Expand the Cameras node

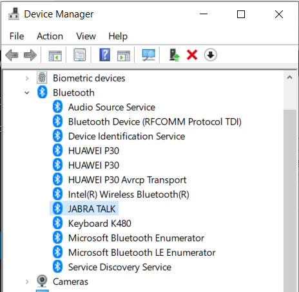27,282
